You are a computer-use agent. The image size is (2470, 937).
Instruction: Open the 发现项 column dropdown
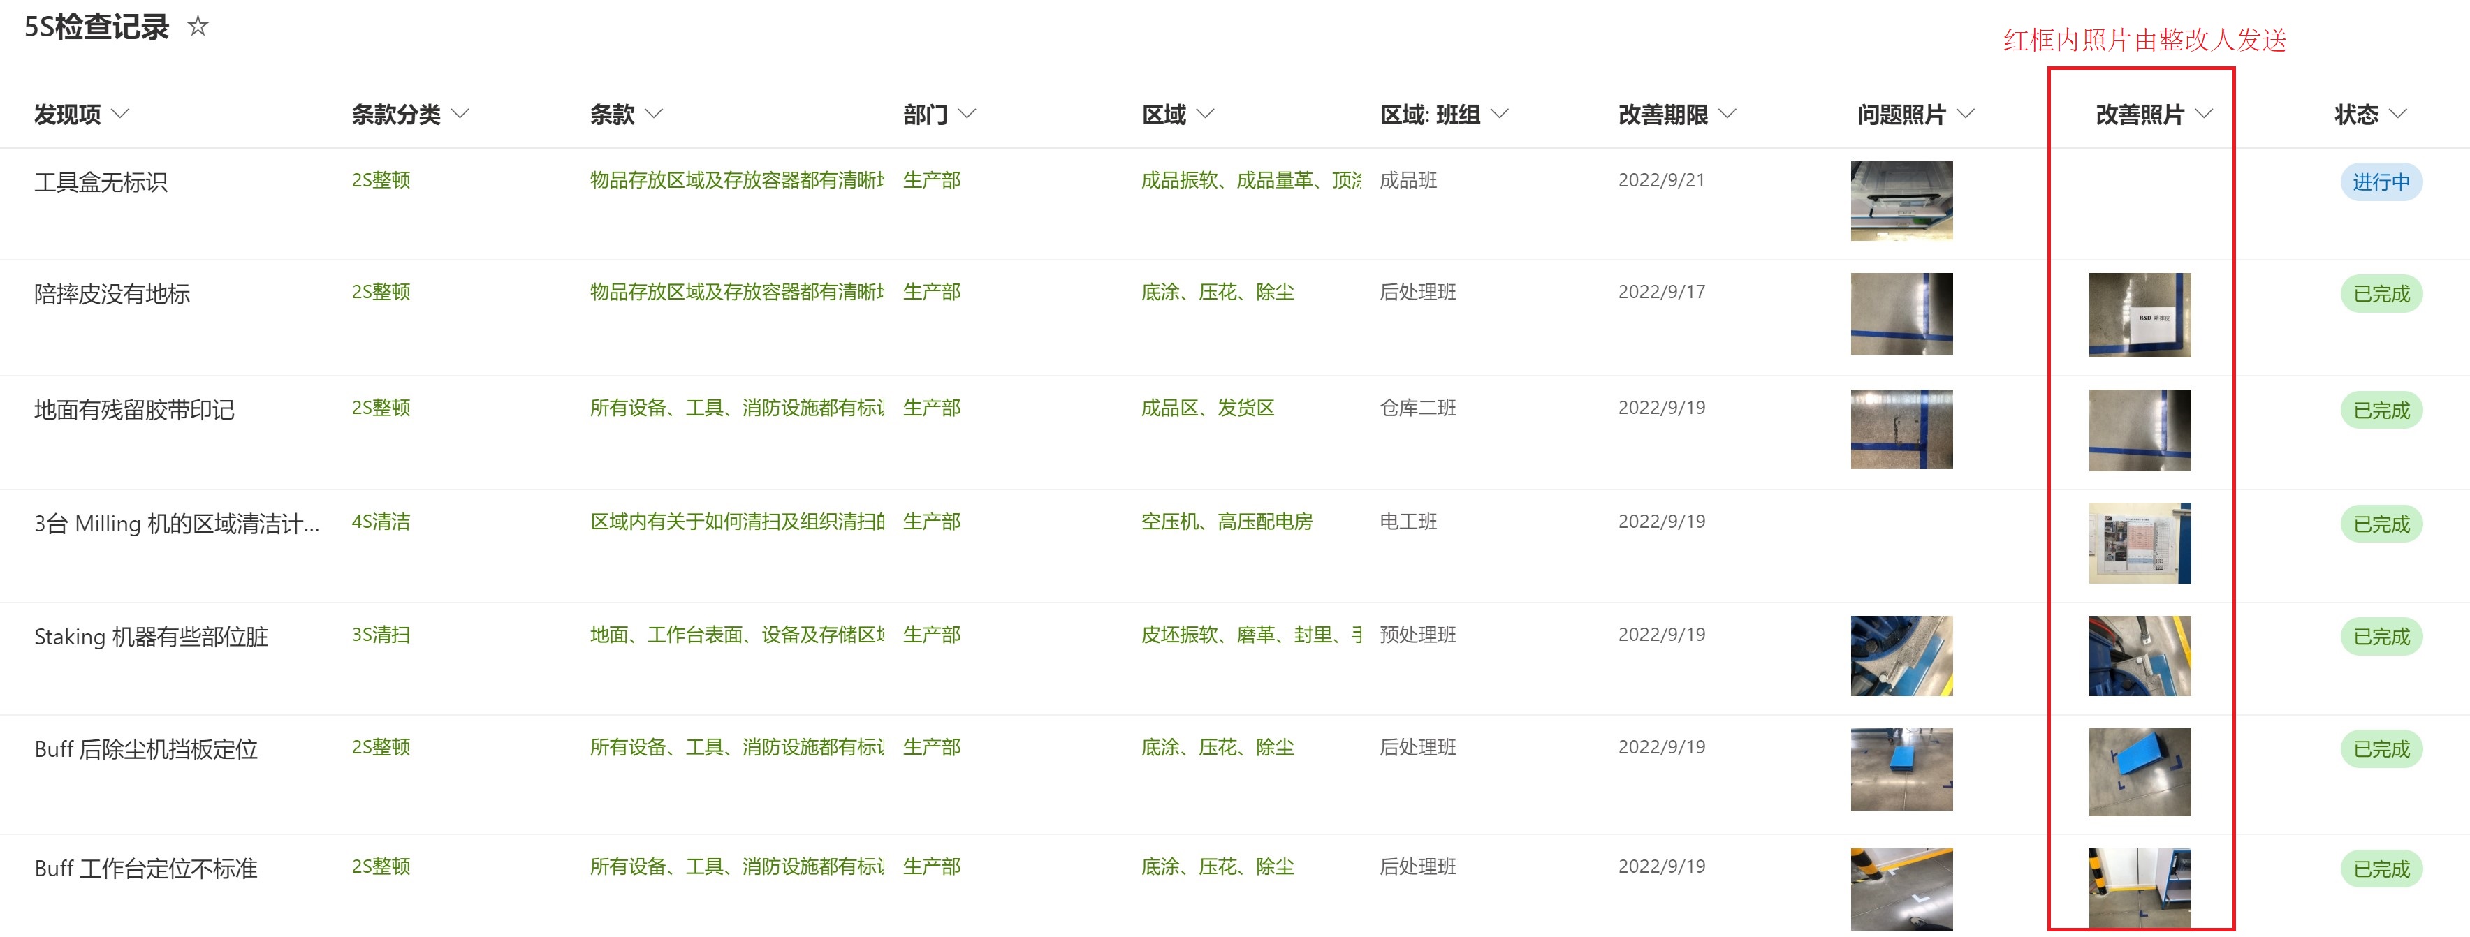pyautogui.click(x=120, y=114)
